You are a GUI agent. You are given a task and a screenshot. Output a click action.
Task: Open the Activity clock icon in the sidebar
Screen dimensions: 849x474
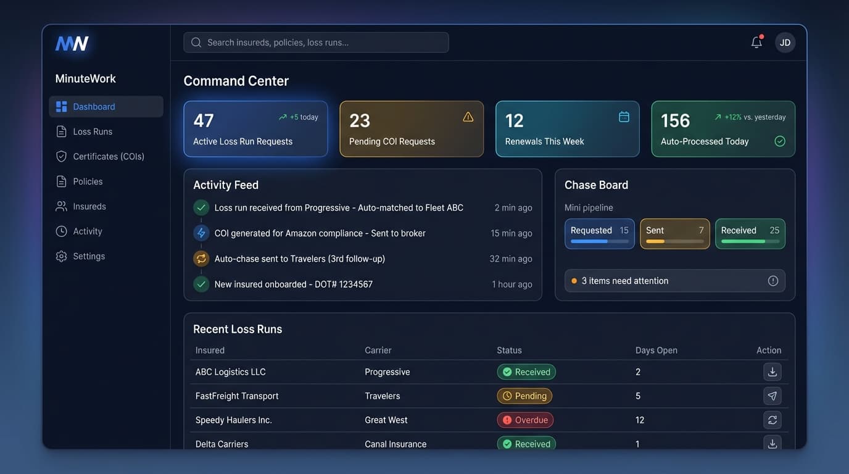62,231
